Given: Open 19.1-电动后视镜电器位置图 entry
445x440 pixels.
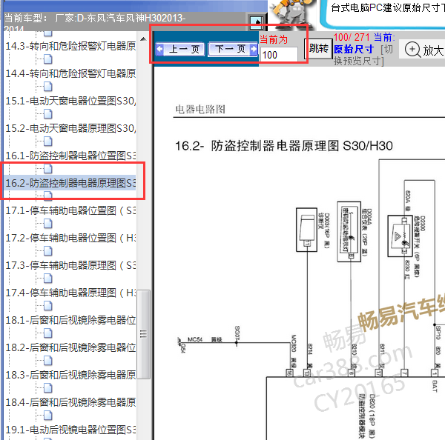Looking at the screenshot, I should pos(70,430).
